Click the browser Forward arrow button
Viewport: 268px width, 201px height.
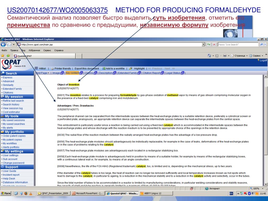pyautogui.click(x=9, y=44)
